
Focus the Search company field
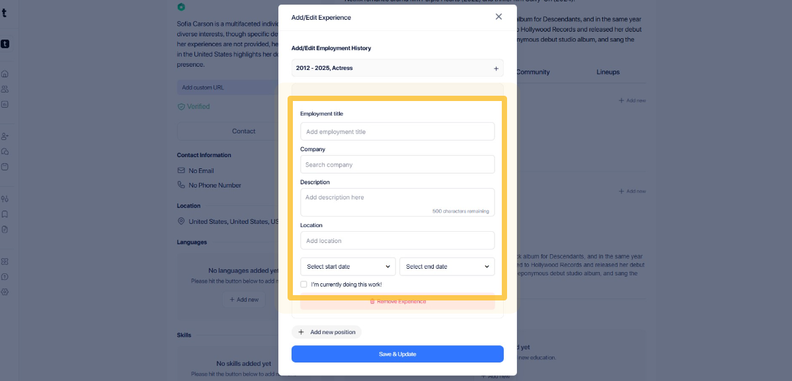coord(397,164)
